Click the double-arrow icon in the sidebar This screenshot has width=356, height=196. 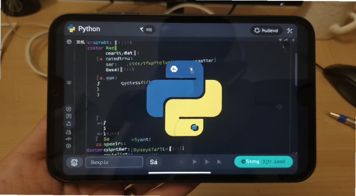pyautogui.click(x=69, y=139)
